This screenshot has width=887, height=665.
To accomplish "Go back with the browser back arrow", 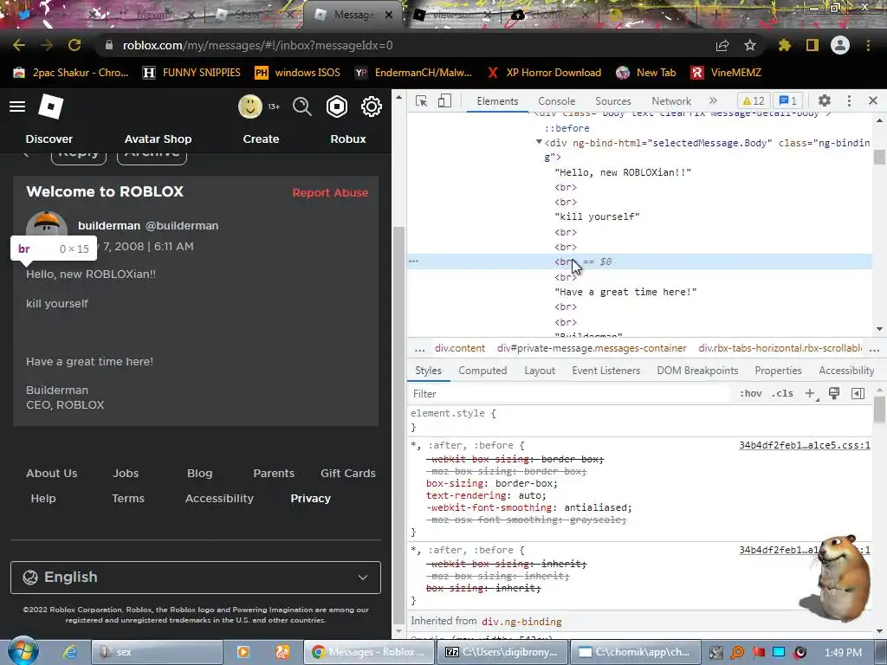I will (x=19, y=45).
